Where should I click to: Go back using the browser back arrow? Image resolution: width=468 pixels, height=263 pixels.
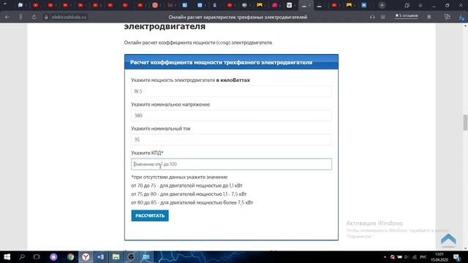point(7,17)
